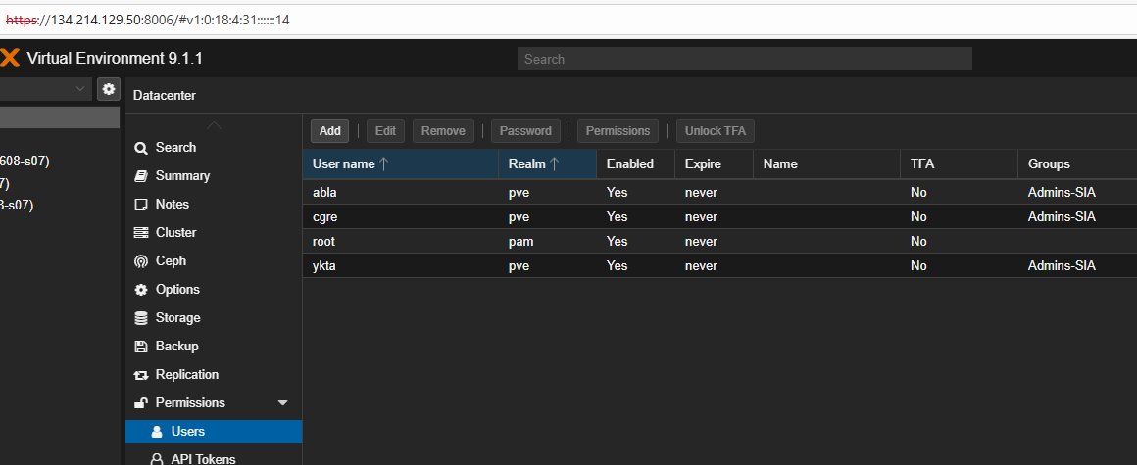Click the Proxmox logo icon
The width and height of the screenshot is (1137, 465).
click(x=8, y=59)
